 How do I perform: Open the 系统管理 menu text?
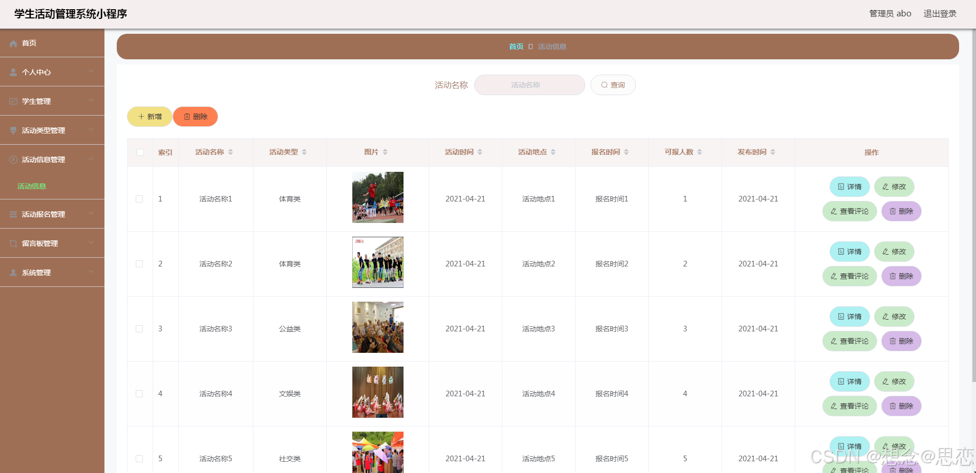pyautogui.click(x=36, y=273)
